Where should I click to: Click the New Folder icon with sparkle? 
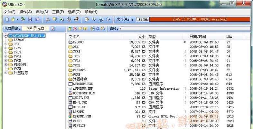coord(80,29)
